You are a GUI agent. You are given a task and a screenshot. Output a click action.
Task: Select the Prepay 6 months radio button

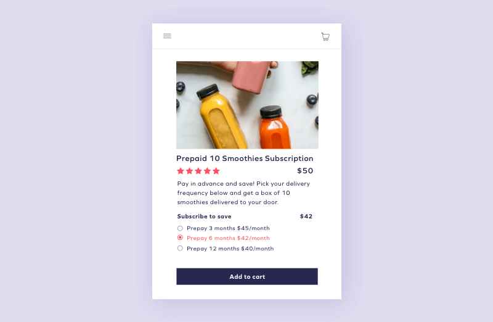[x=180, y=237]
